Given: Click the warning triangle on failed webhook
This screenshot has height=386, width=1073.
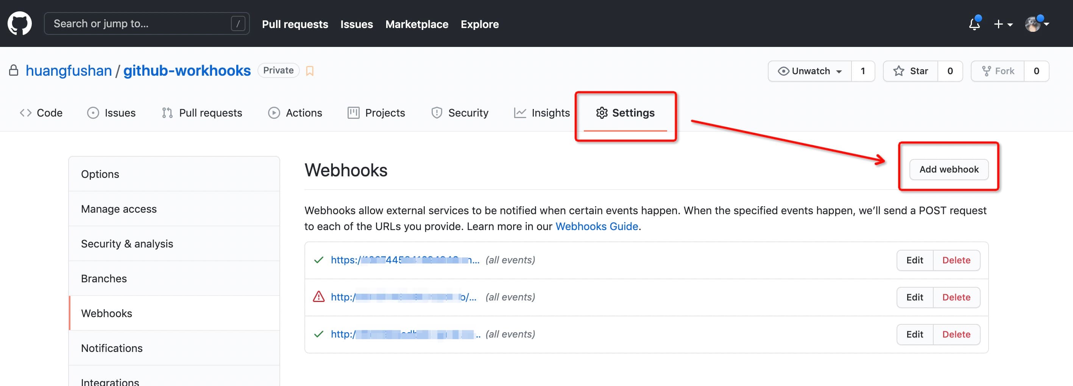Looking at the screenshot, I should point(319,297).
